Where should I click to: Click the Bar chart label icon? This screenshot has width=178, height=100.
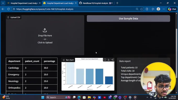[64, 60]
